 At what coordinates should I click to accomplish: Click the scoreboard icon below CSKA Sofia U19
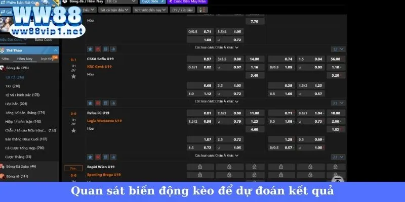coord(105,103)
